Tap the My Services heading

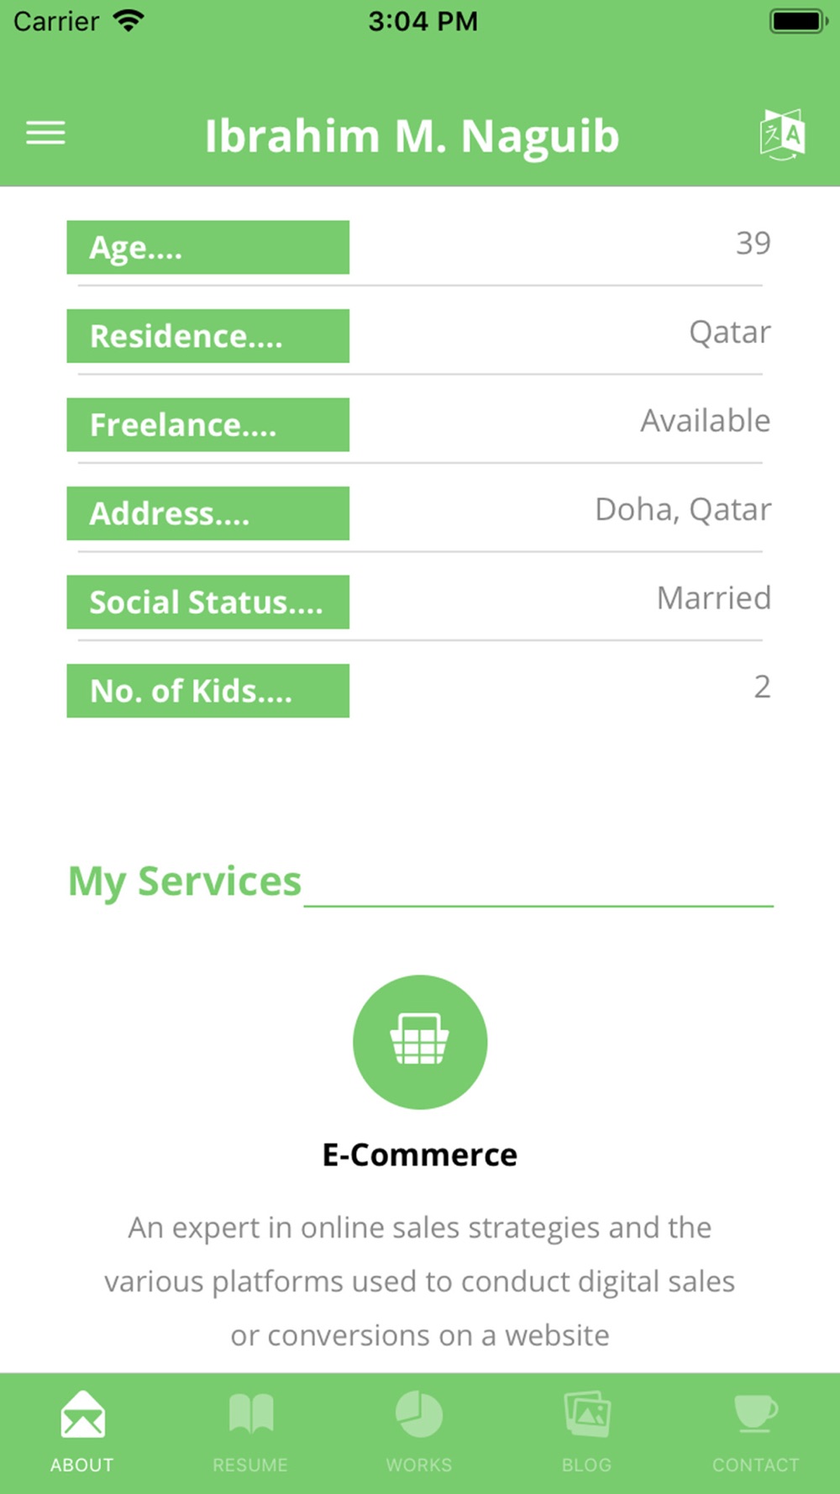point(185,881)
